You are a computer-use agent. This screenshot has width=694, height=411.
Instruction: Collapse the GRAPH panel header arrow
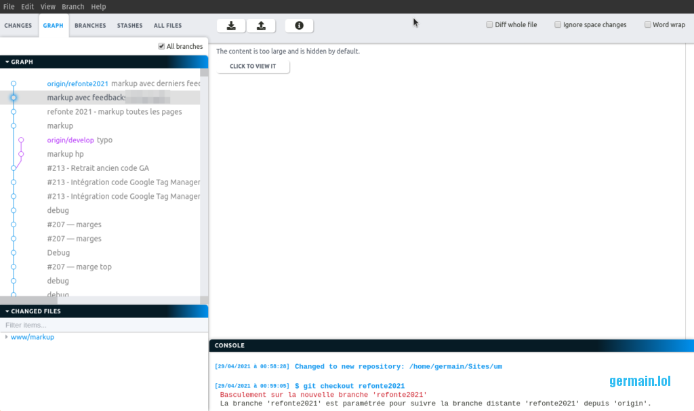[x=7, y=62]
